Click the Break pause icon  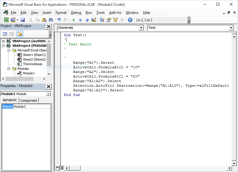81,20
